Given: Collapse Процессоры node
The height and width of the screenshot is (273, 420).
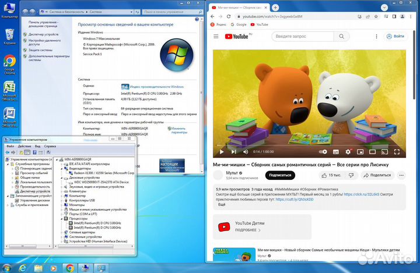Looking at the screenshot, I should coord(62,219).
